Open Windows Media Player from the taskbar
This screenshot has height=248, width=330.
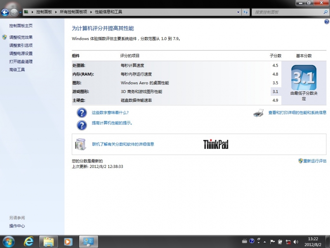(68, 241)
